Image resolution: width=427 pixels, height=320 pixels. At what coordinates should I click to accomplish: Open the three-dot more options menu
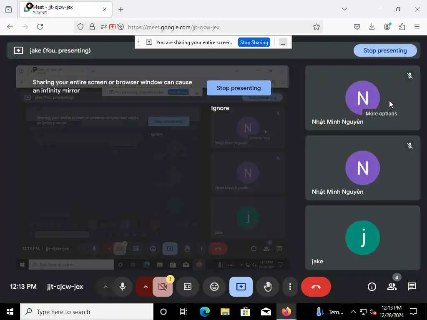pyautogui.click(x=290, y=287)
